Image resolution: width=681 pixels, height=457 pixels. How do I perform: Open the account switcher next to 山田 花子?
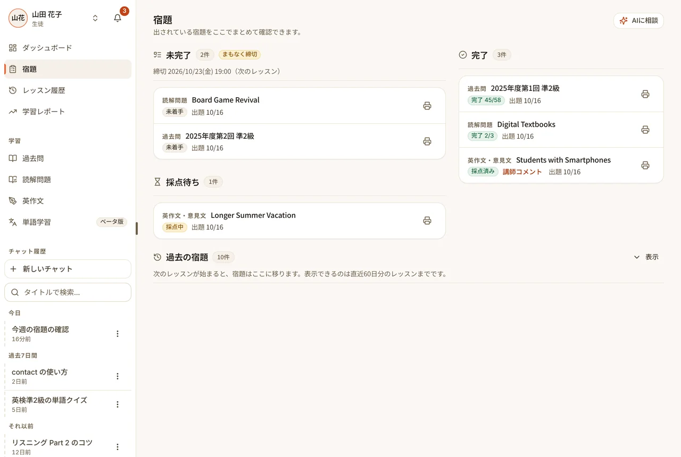point(95,18)
